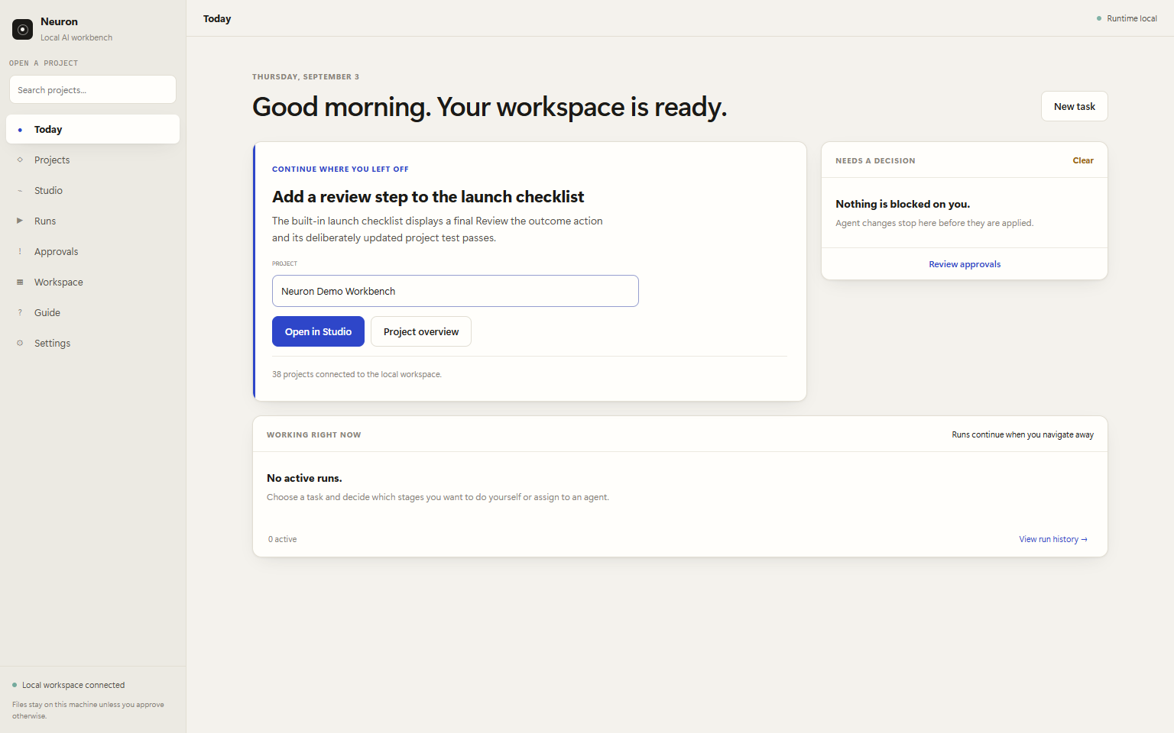Click the '0 active' runs count
The width and height of the screenshot is (1174, 733).
pos(282,539)
